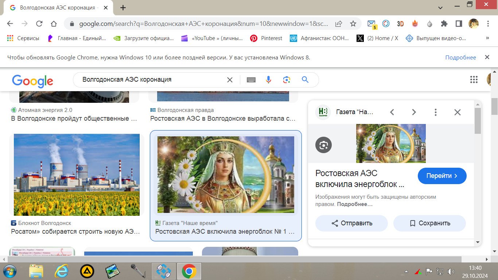This screenshot has height=280, width=498.
Task: Show hidden system tray icons
Action: [406, 272]
